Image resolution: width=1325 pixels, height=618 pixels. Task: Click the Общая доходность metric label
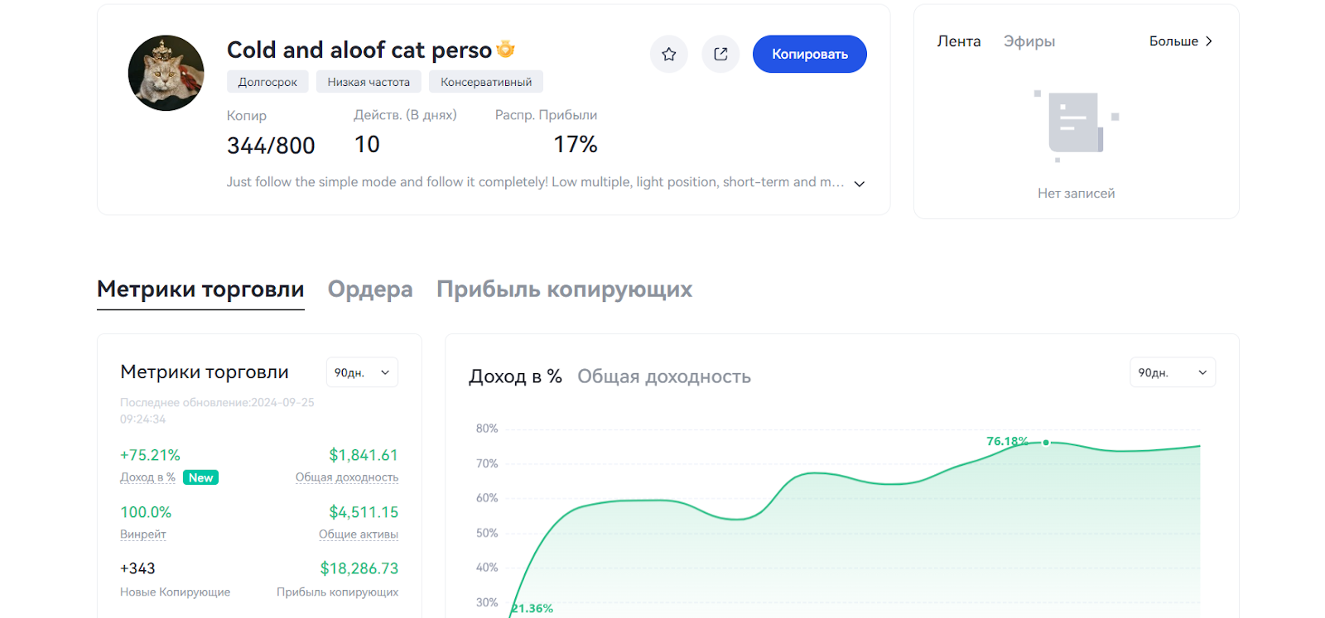click(x=347, y=477)
